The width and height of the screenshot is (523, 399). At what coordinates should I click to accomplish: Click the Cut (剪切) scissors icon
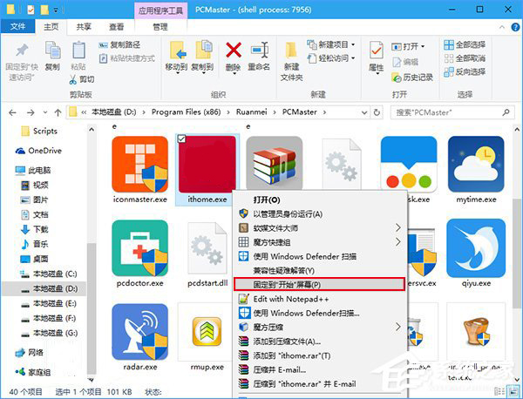(x=73, y=79)
